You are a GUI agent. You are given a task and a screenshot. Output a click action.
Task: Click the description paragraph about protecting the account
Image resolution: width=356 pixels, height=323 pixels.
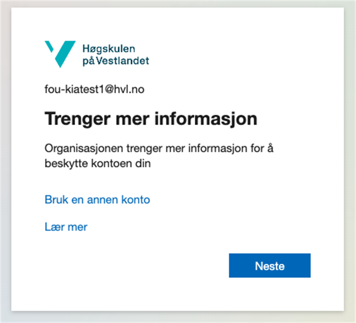pos(161,156)
